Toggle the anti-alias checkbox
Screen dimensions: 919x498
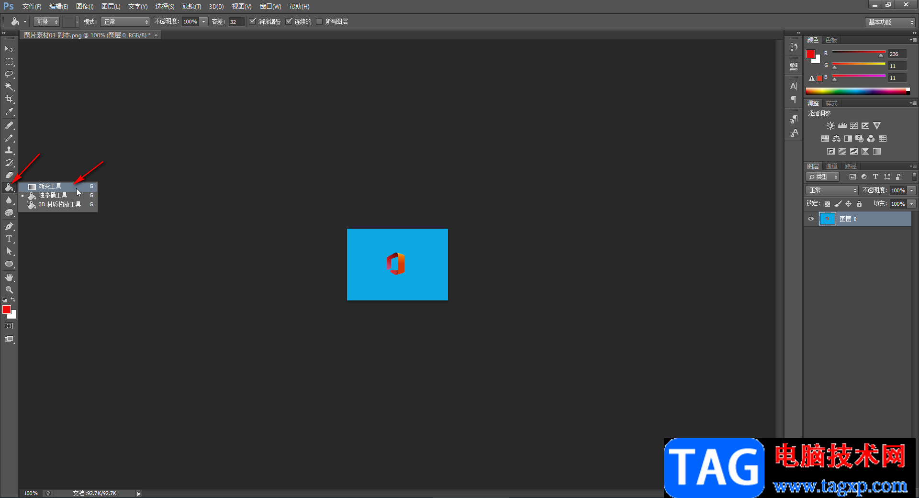point(253,22)
